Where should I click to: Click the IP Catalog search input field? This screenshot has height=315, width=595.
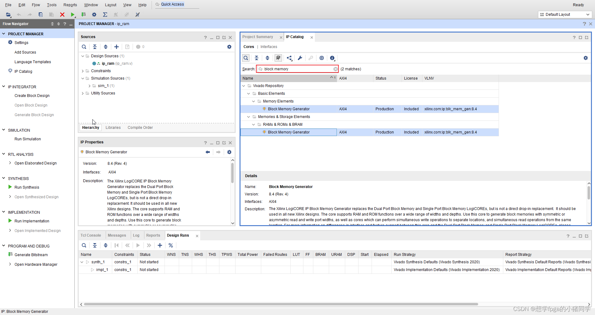pyautogui.click(x=297, y=69)
